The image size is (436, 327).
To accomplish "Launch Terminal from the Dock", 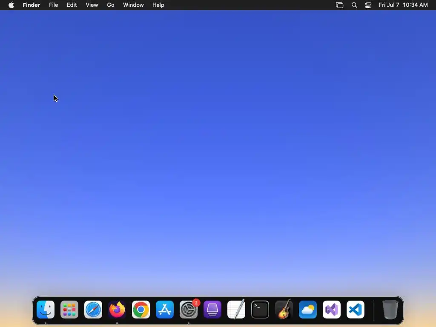I will click(260, 310).
